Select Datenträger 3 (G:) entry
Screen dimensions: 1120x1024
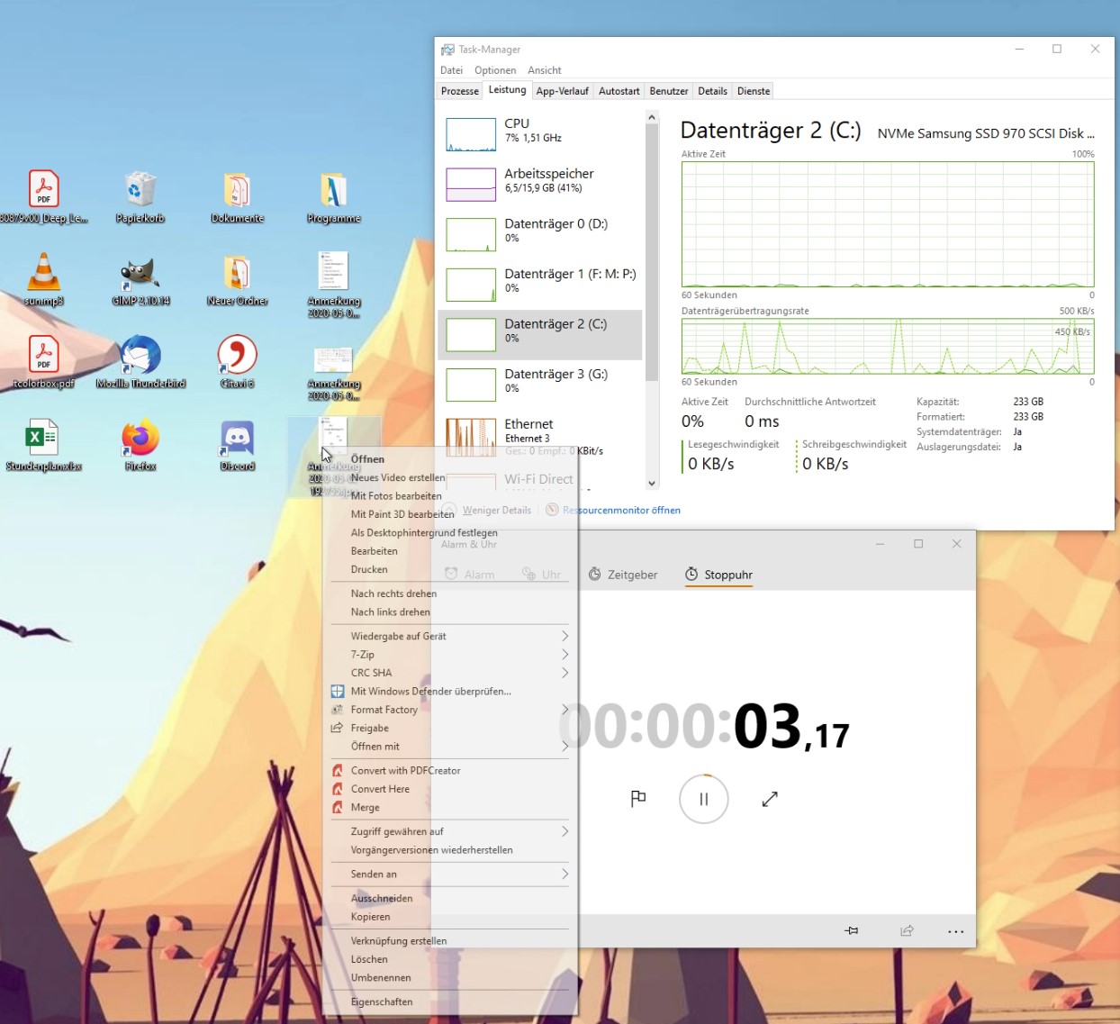(x=539, y=385)
